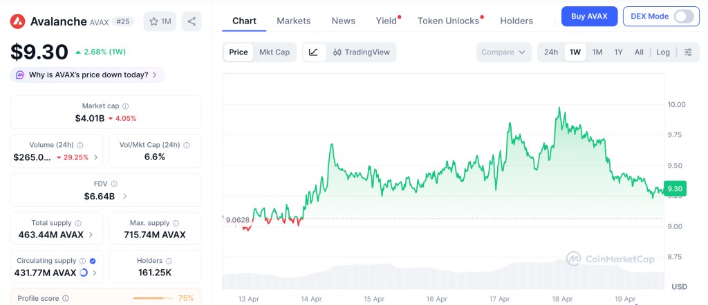
Task: Open the chart settings sliders icon
Action: pos(687,52)
